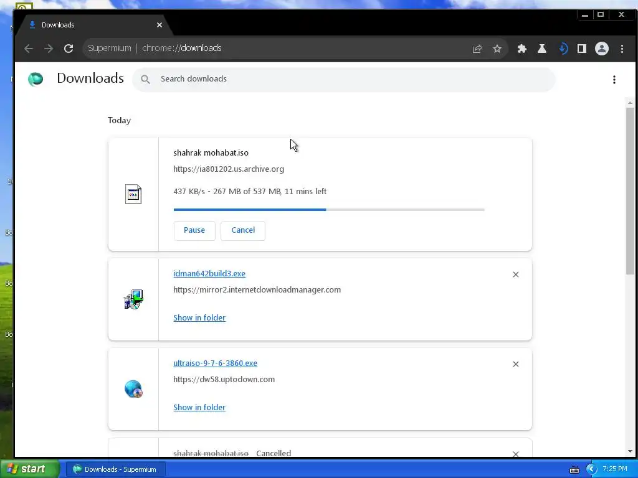This screenshot has width=638, height=478.
Task: Go back with the browser back arrow
Action: (29, 49)
